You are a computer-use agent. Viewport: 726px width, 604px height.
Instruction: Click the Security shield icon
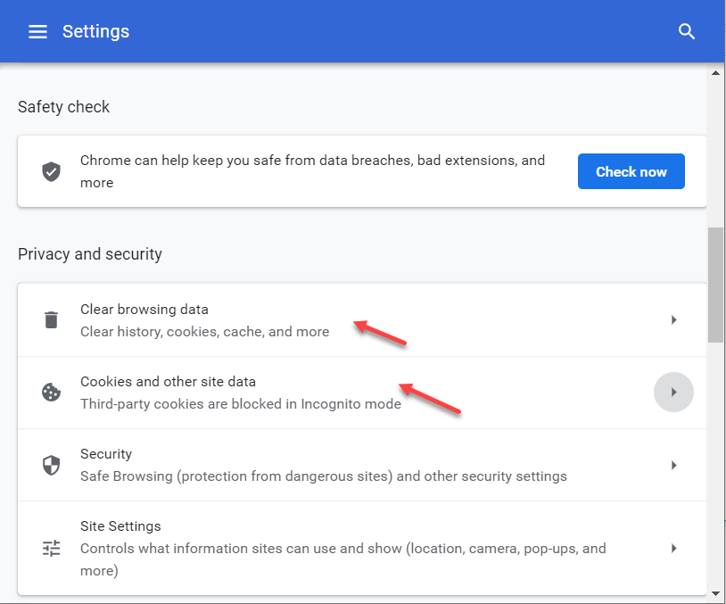click(51, 465)
